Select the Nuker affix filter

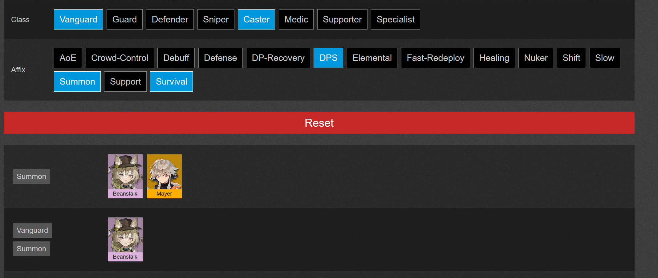pos(536,58)
